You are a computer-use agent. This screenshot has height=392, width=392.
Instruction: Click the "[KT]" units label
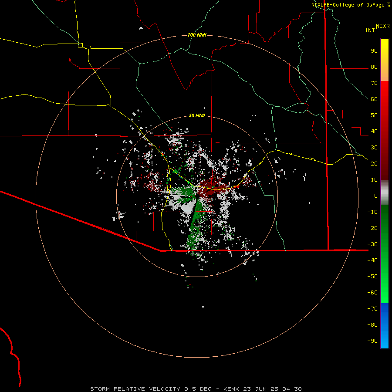click(372, 30)
